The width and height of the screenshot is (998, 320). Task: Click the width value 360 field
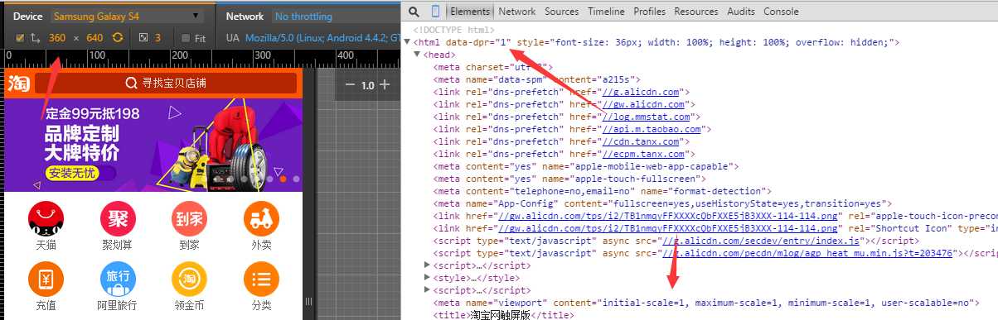tap(57, 38)
